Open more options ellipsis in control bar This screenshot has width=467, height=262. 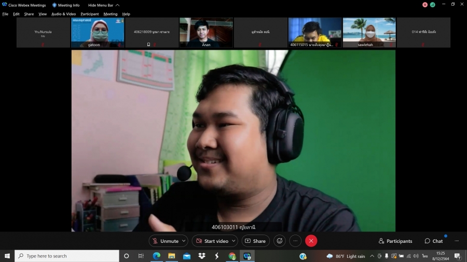pos(295,241)
